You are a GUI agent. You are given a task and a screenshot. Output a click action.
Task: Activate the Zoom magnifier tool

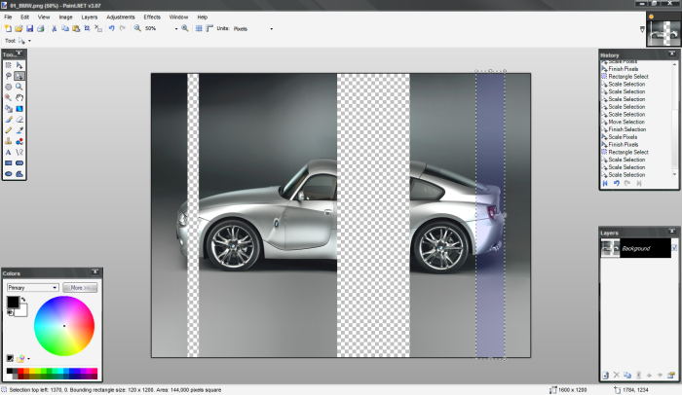point(19,87)
